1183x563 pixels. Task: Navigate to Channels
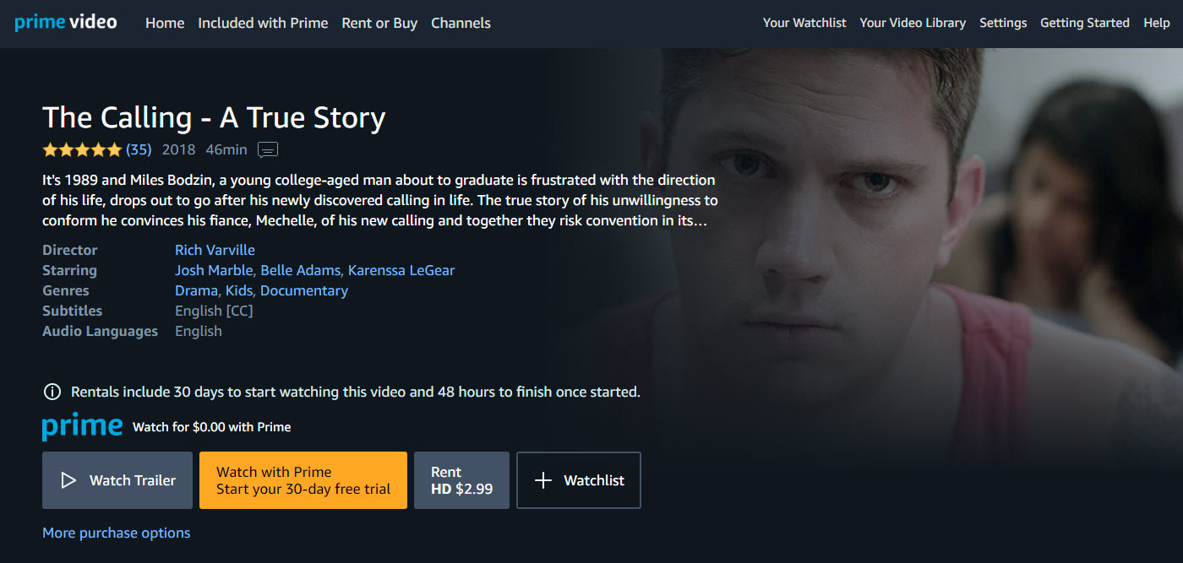click(461, 23)
